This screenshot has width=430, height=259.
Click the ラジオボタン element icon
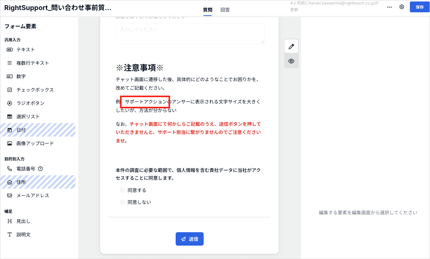coord(10,103)
